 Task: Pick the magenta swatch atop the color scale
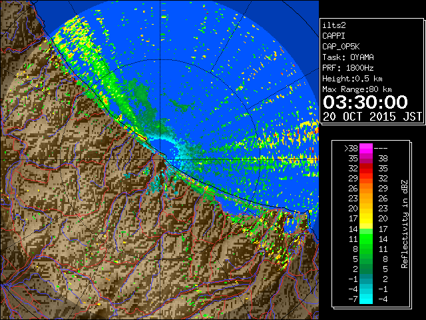pos(366,148)
